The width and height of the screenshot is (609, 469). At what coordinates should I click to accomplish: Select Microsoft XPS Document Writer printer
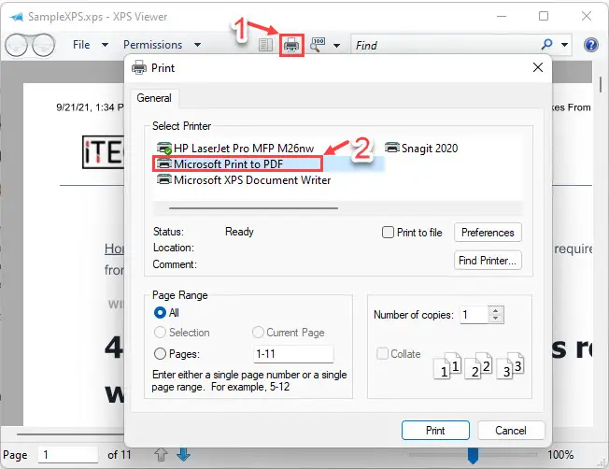(x=244, y=180)
